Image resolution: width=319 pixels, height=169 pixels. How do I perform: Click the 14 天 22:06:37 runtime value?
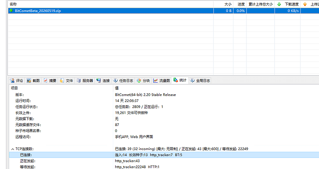click(127, 101)
